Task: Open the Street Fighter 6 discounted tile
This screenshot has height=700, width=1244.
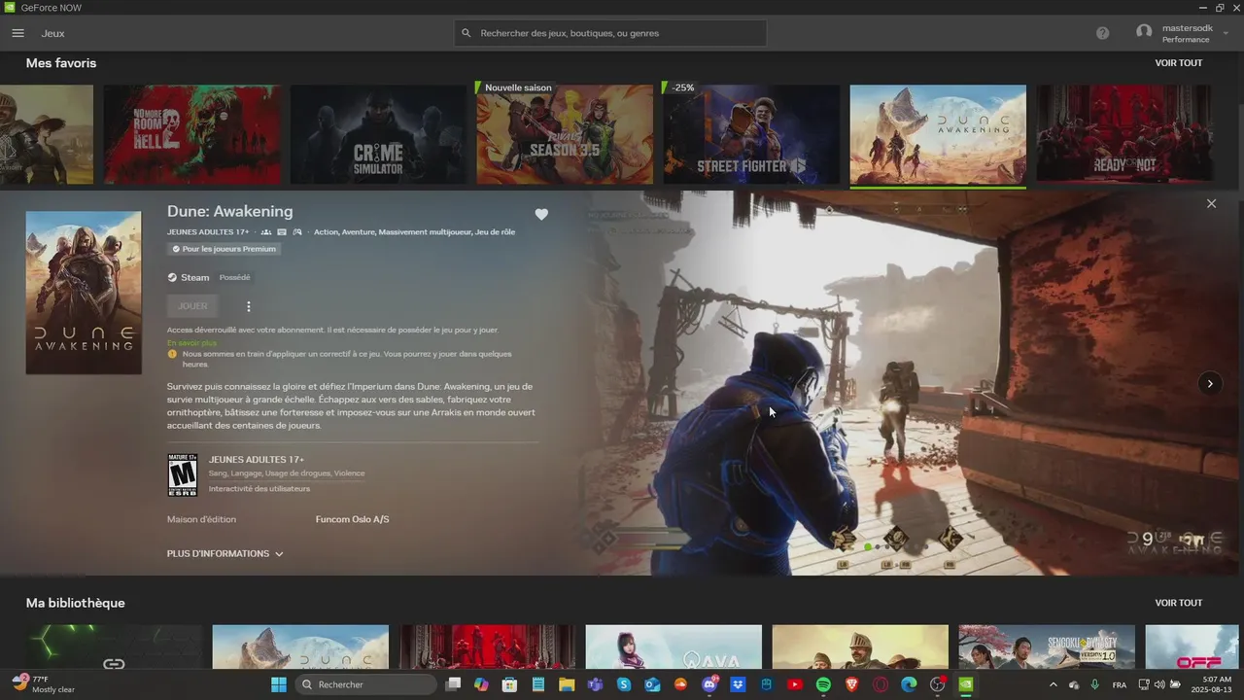Action: (x=751, y=134)
